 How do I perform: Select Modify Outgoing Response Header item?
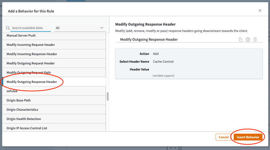32,82
